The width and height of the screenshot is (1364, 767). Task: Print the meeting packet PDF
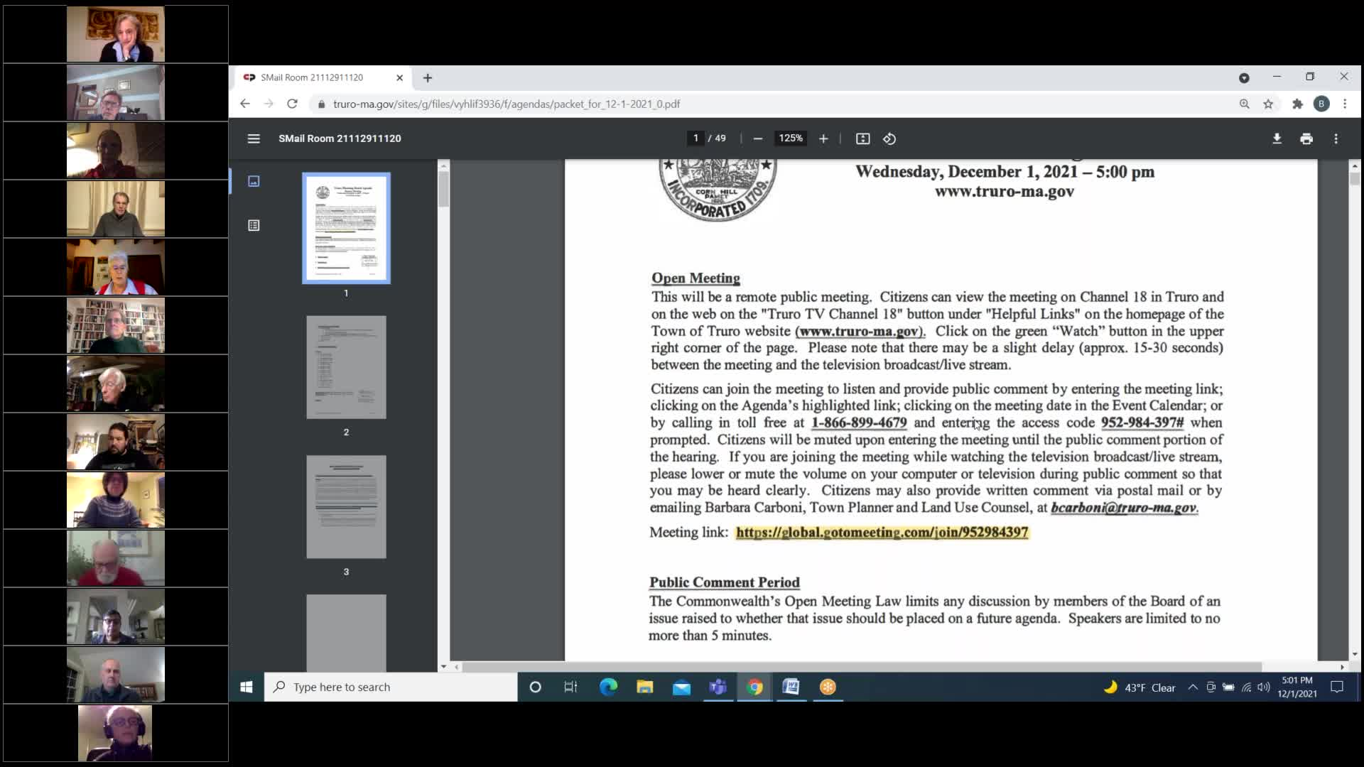pos(1306,138)
